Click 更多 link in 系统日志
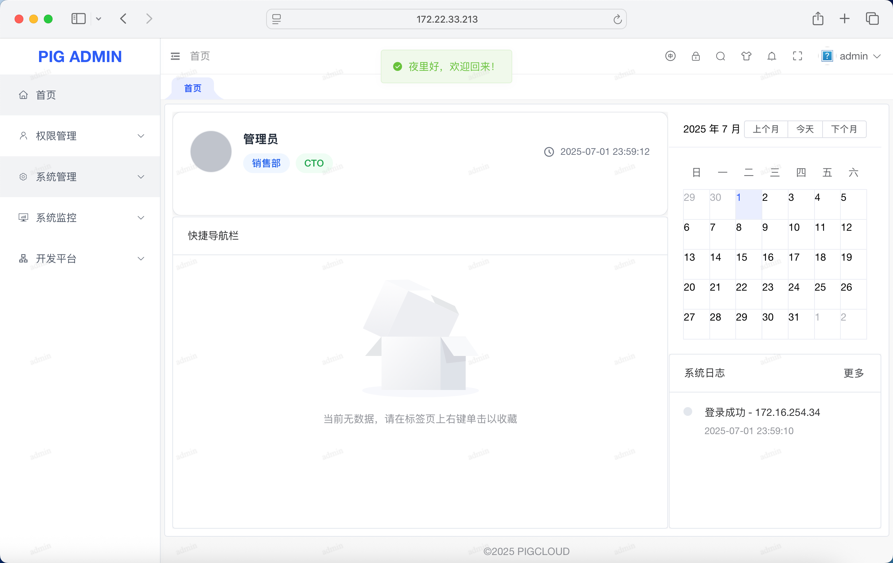 (x=853, y=373)
